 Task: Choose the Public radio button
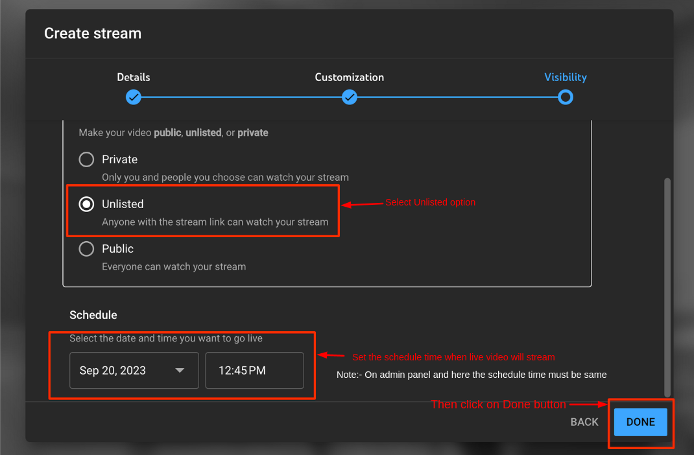86,249
